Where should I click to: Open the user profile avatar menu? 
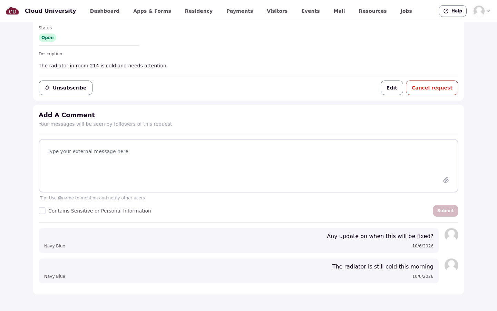click(479, 11)
